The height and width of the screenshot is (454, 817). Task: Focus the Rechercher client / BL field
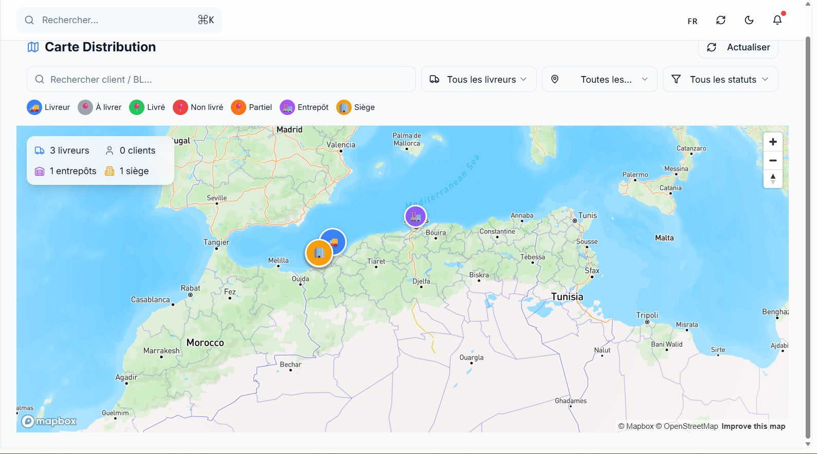(x=221, y=80)
